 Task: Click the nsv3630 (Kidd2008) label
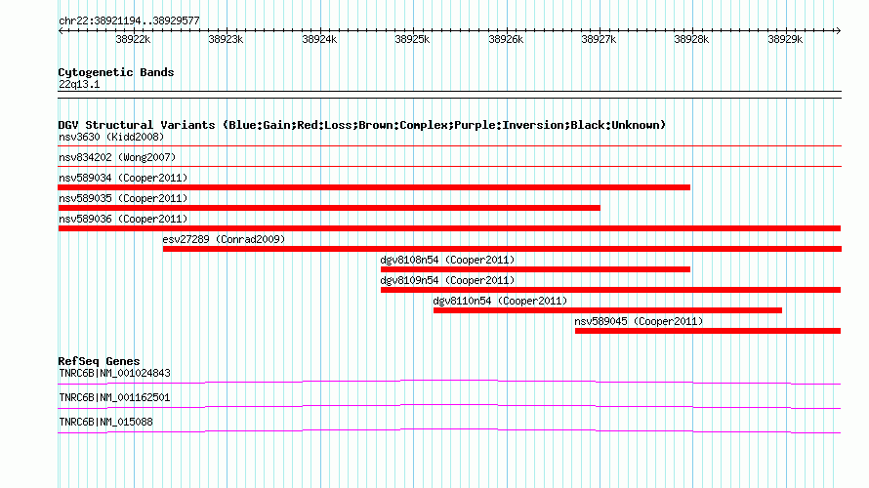coord(111,137)
